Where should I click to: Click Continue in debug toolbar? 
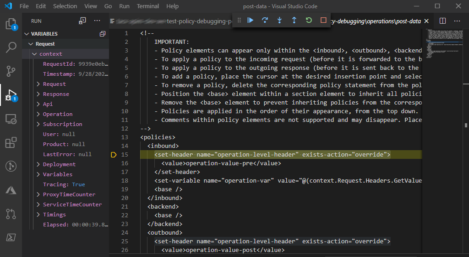coord(250,21)
